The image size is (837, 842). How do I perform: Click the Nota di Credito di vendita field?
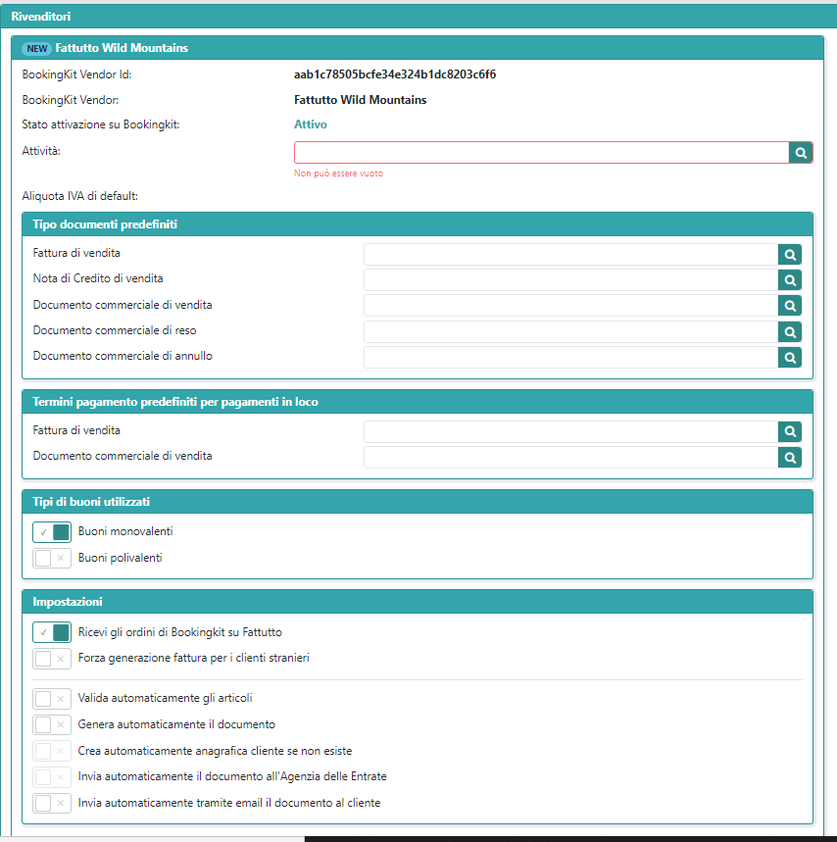(x=570, y=279)
